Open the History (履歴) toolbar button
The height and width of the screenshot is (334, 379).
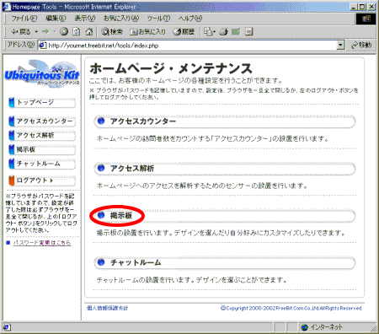tap(184, 32)
